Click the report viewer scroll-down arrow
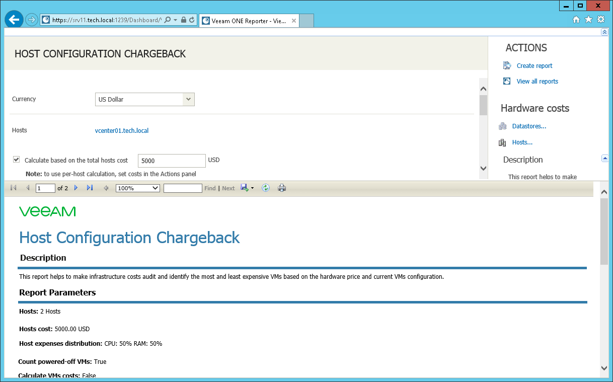This screenshot has width=613, height=382. pos(604,368)
